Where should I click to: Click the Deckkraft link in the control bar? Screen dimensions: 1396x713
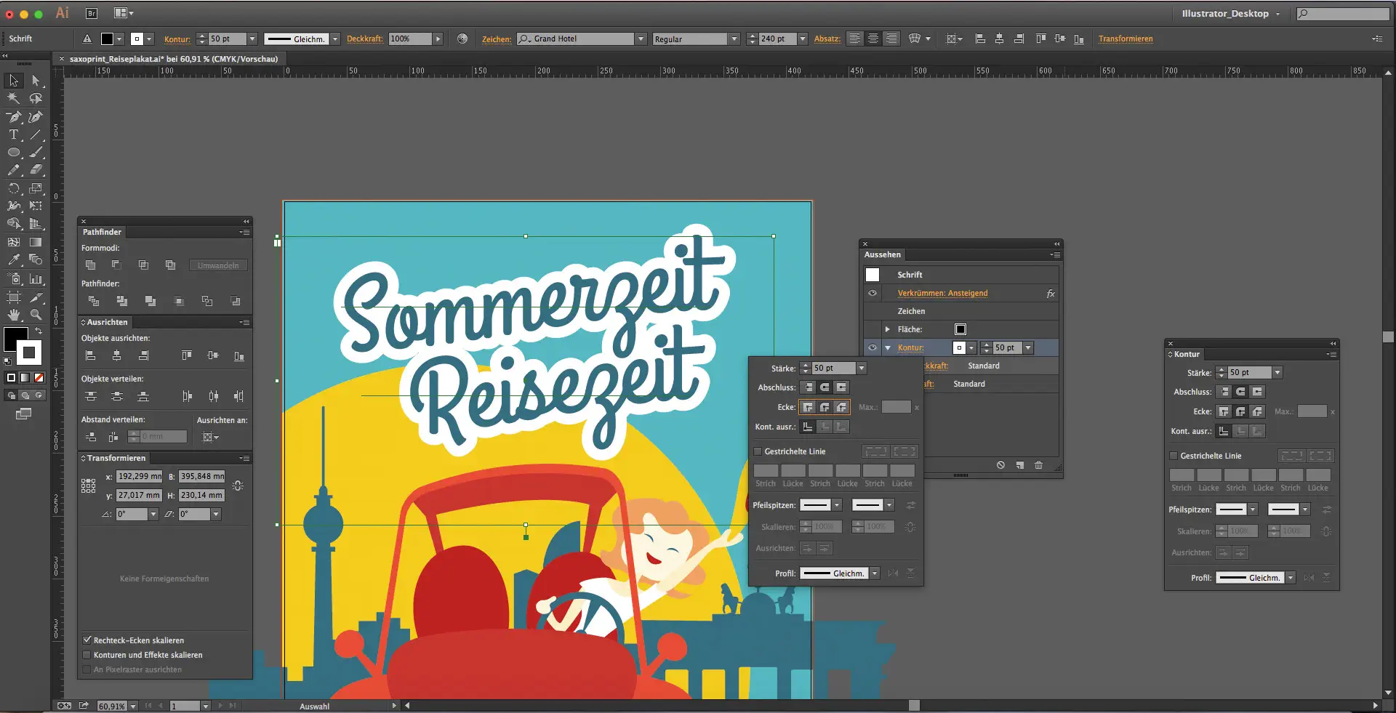[364, 39]
